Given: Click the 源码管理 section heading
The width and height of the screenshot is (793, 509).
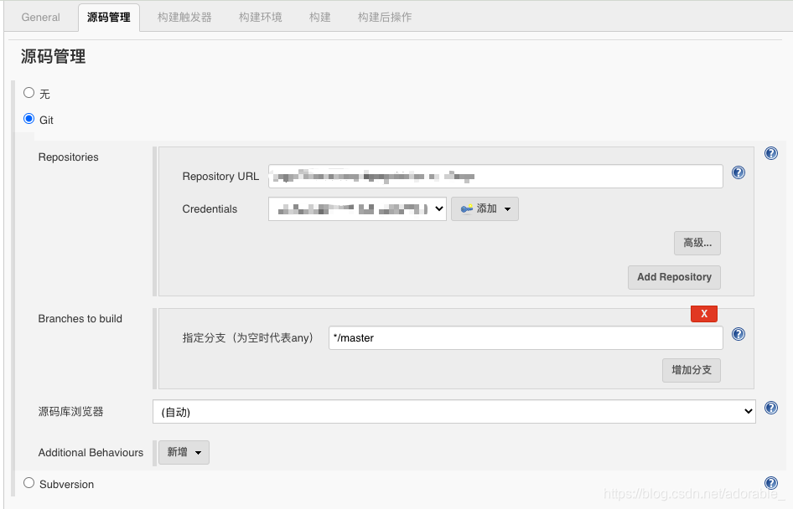Looking at the screenshot, I should tap(53, 56).
